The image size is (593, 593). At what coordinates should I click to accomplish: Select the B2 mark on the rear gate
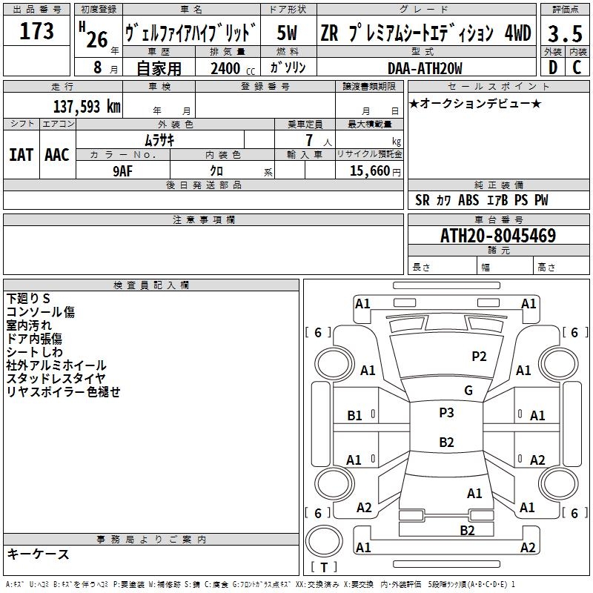468,530
